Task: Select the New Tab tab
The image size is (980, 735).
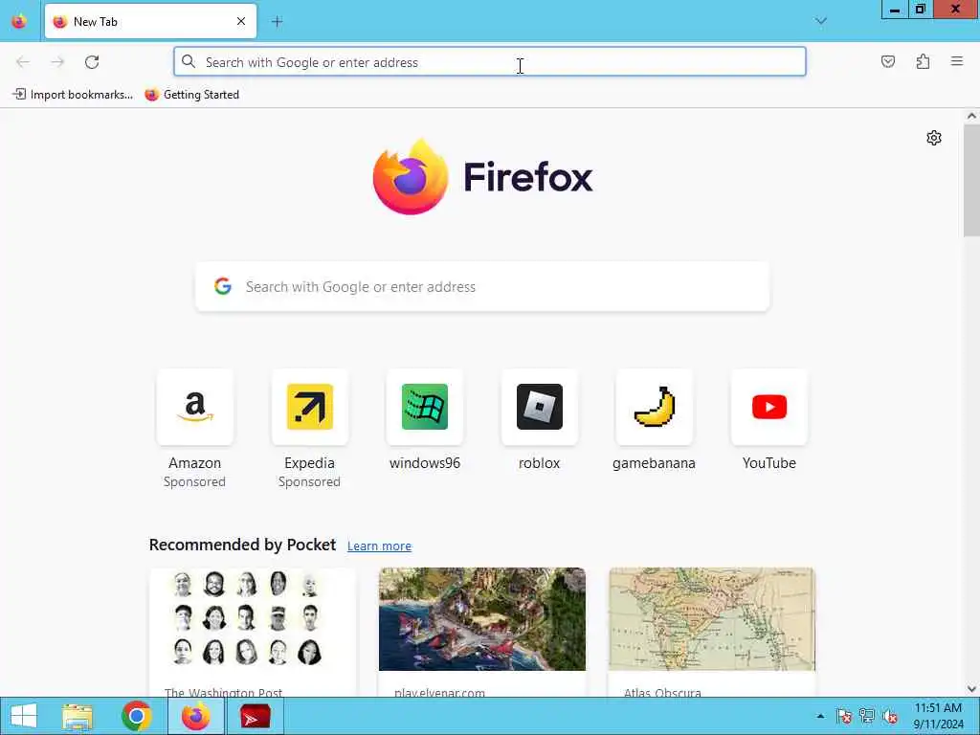Action: coord(150,21)
